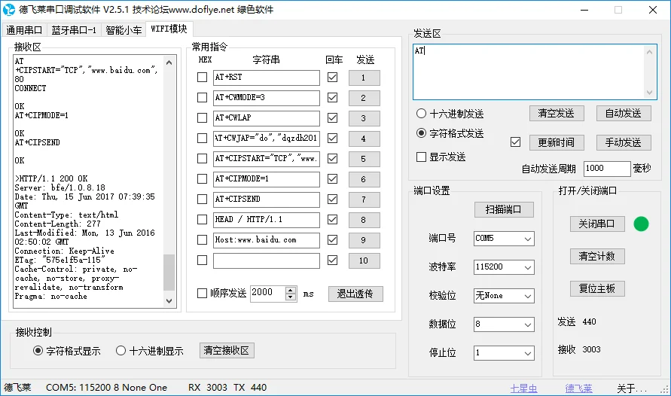Open the 德飞莱 link in status bar
Image resolution: width=671 pixels, height=396 pixels.
(x=578, y=388)
